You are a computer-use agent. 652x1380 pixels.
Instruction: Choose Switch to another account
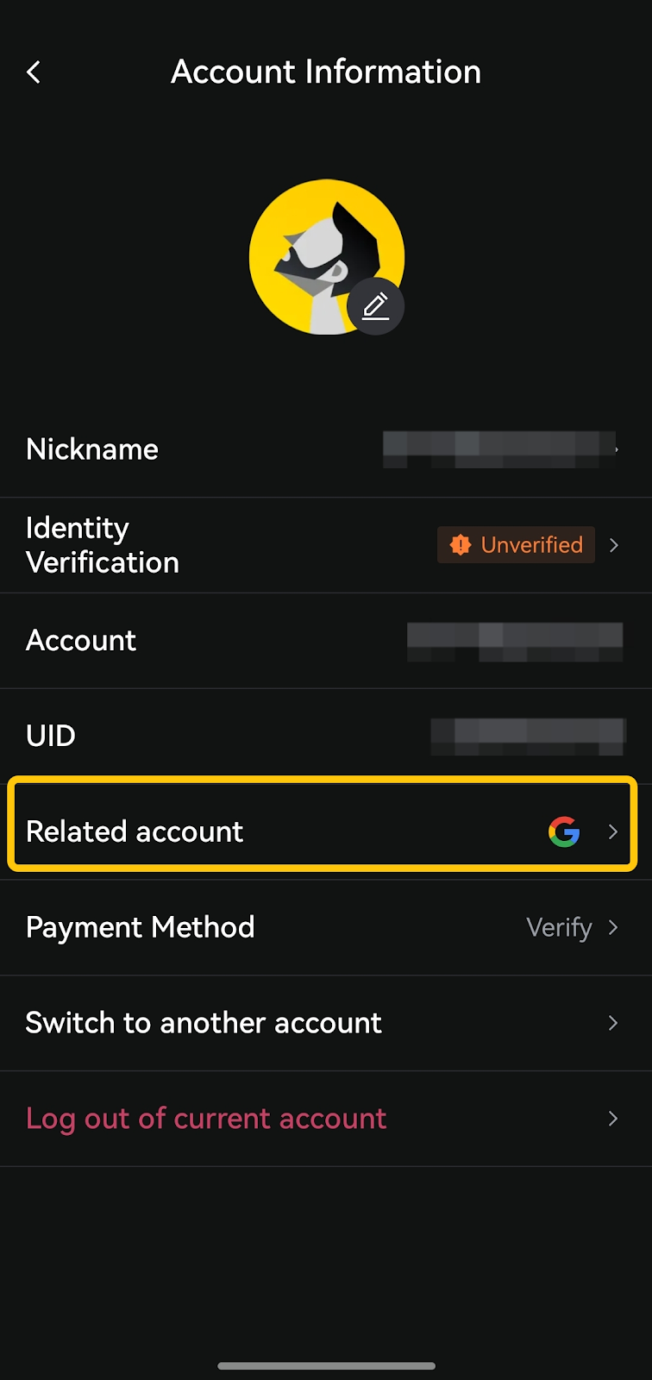pos(204,1023)
